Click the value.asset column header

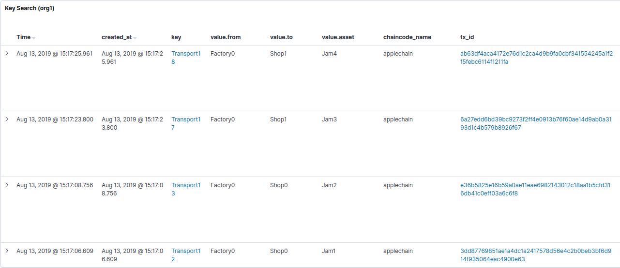point(338,37)
